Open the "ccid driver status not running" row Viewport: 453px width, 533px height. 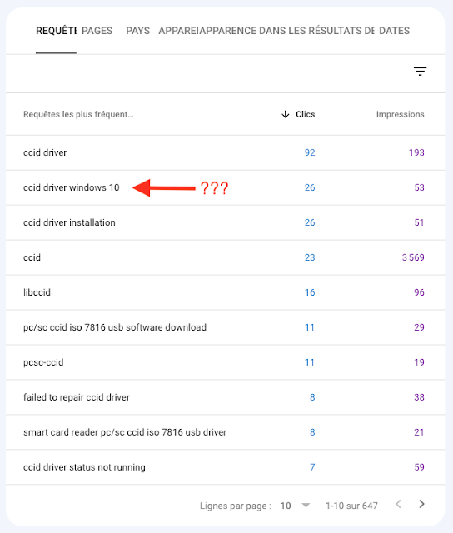click(226, 467)
